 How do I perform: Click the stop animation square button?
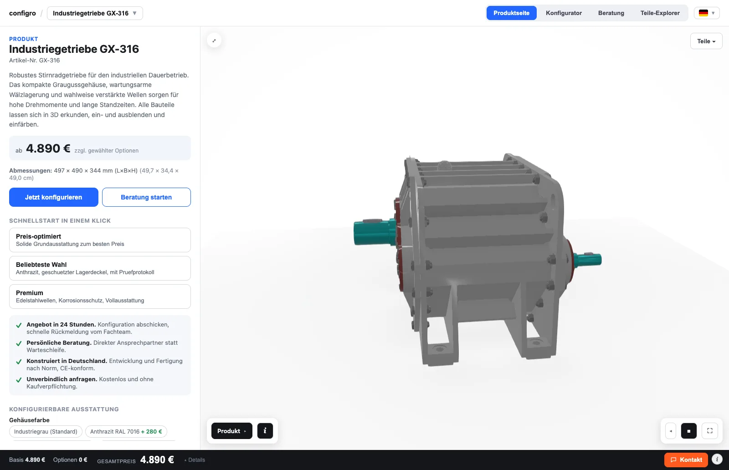point(689,431)
